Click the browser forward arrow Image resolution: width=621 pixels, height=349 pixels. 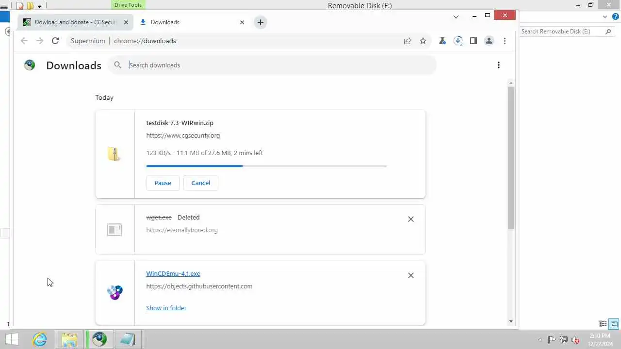coord(40,41)
